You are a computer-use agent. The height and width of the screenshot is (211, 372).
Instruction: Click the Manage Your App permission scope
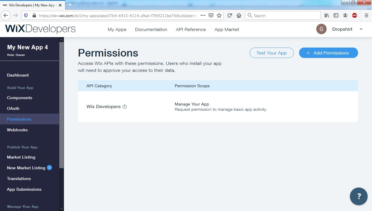[192, 104]
